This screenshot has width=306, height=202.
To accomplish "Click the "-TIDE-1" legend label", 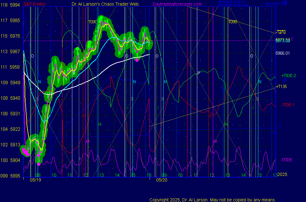I will 288,105.
